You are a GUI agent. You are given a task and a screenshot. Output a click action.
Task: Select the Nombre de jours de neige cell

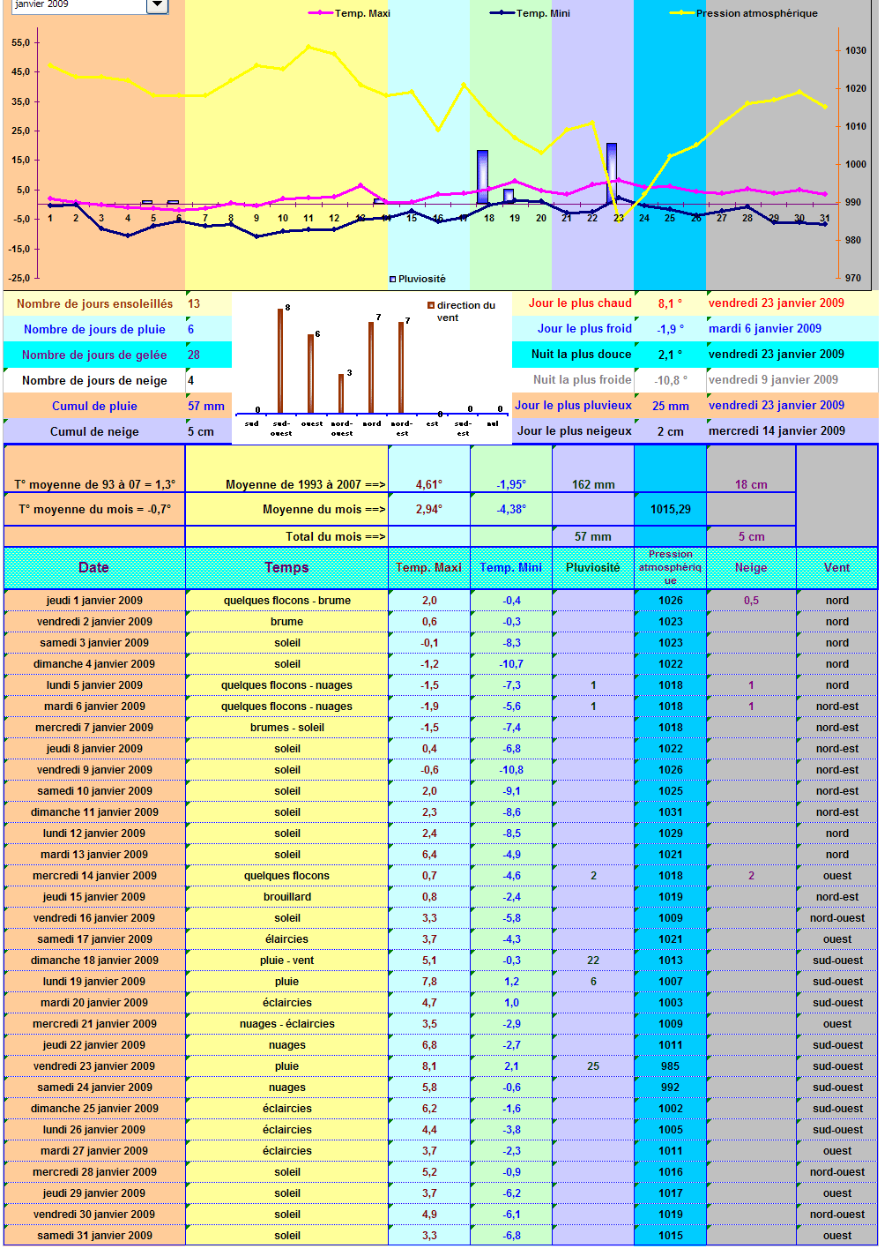94,380
